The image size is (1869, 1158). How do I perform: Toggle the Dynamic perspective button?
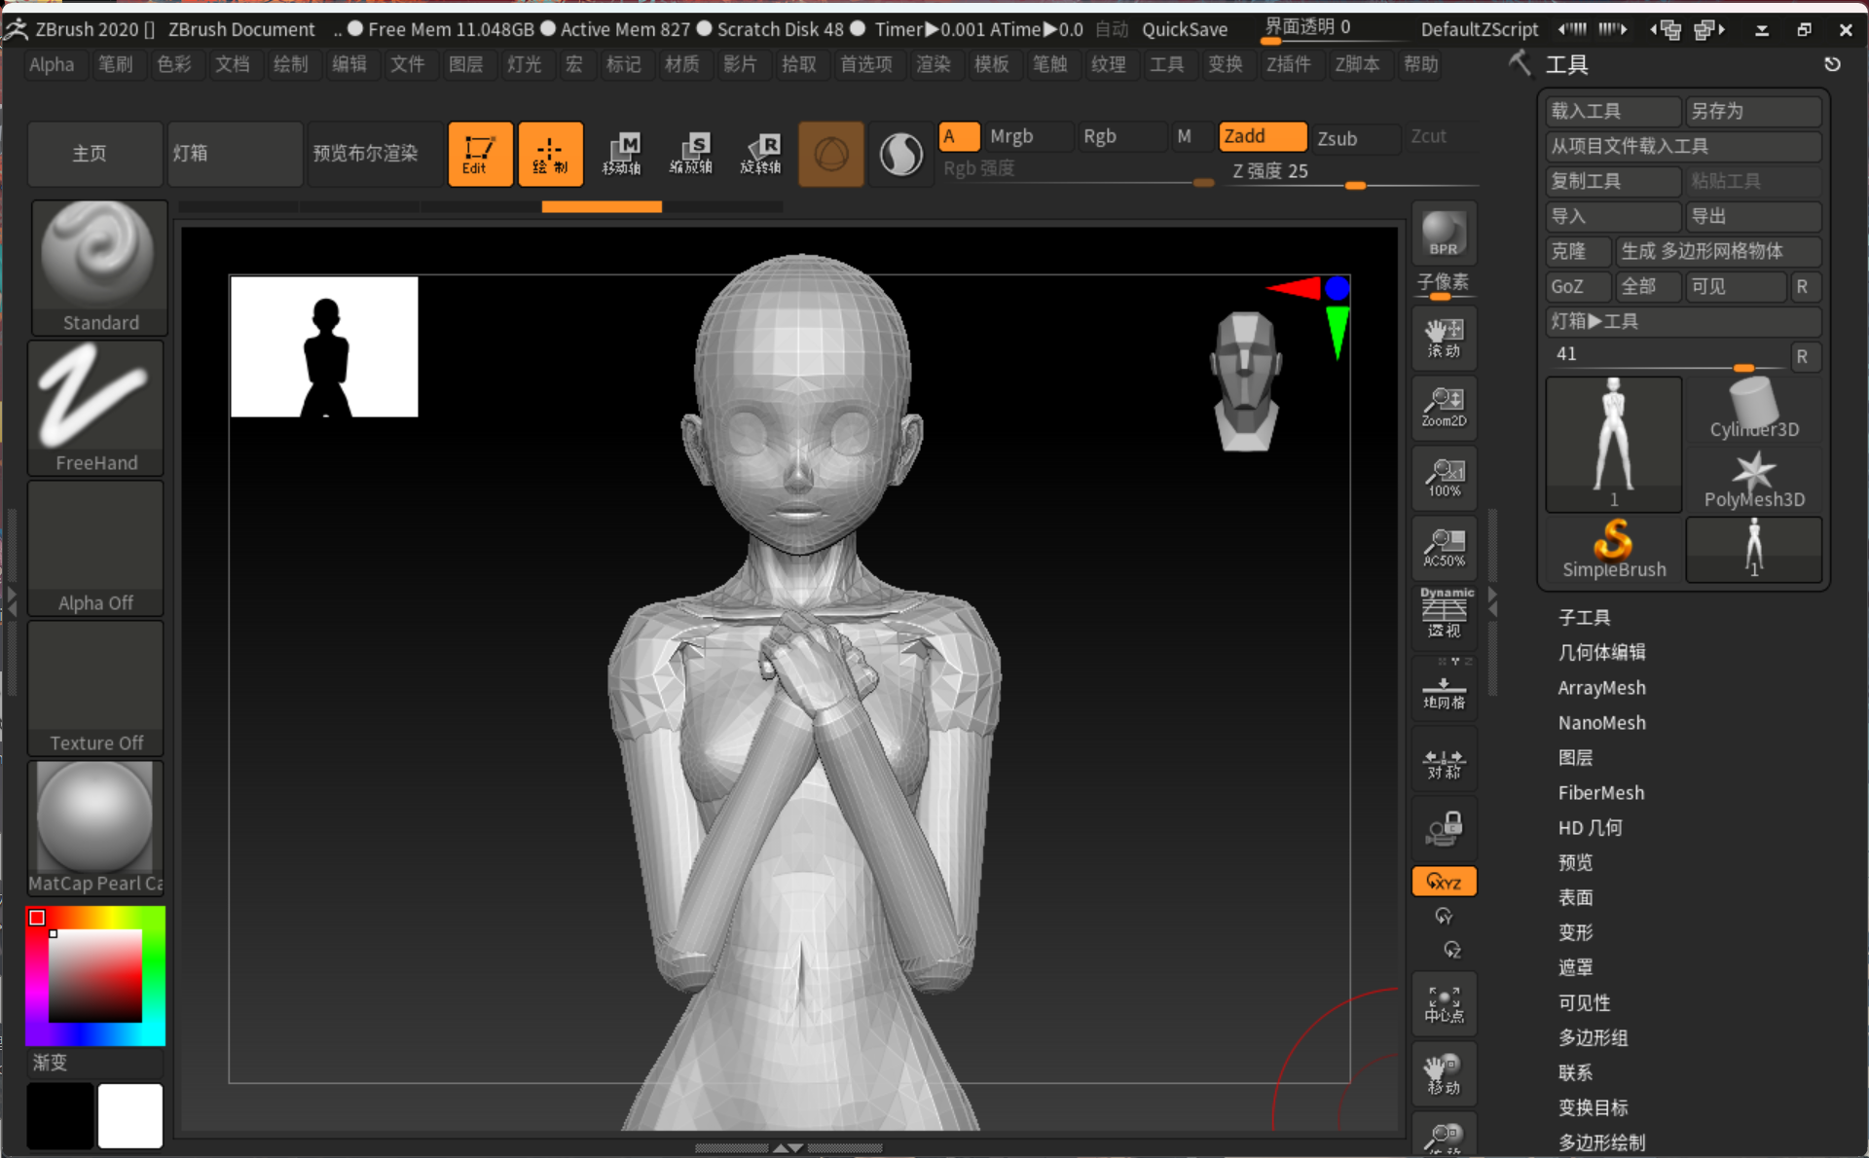click(x=1444, y=615)
